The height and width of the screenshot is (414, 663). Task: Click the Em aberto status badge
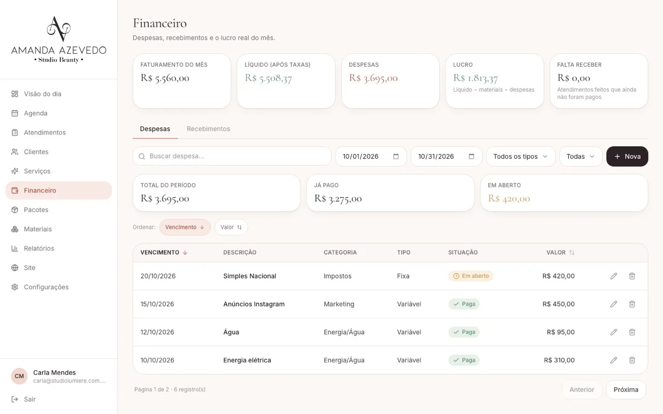coord(471,276)
